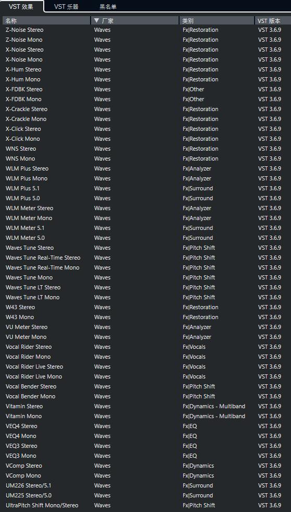The image size is (291, 512).
Task: Click the sort arrow beside 厂家
Action: point(96,20)
